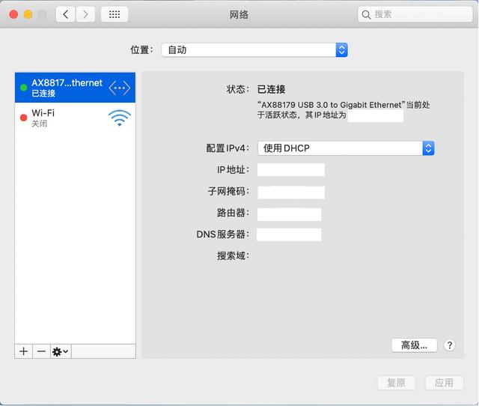This screenshot has width=479, height=406.
Task: Open 高级... advanced settings
Action: [414, 345]
